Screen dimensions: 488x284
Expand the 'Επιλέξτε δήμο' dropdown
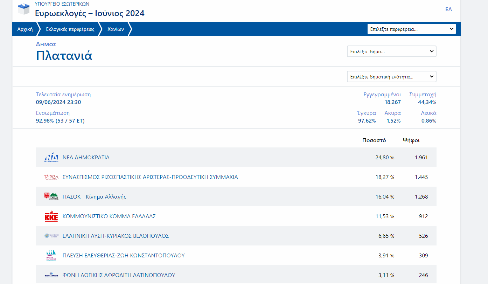(x=391, y=51)
